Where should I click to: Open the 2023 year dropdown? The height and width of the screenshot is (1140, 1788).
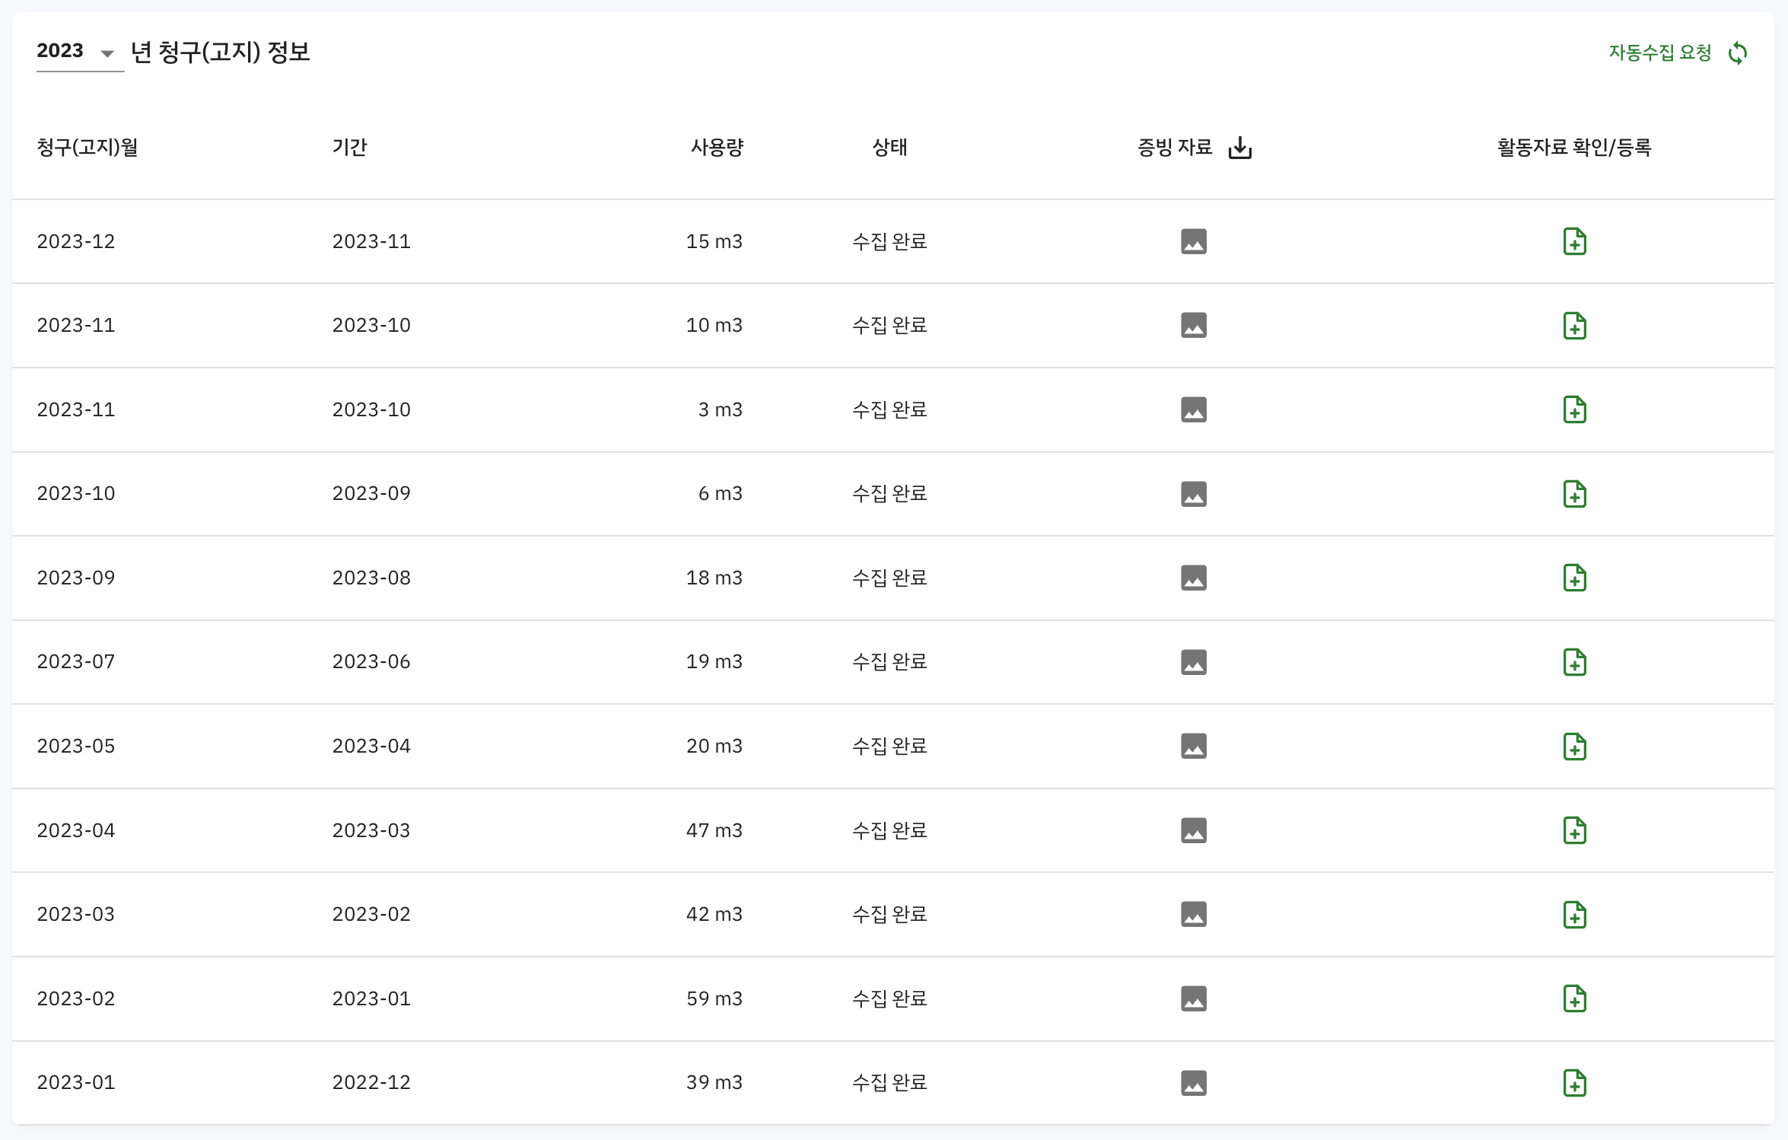[x=79, y=52]
